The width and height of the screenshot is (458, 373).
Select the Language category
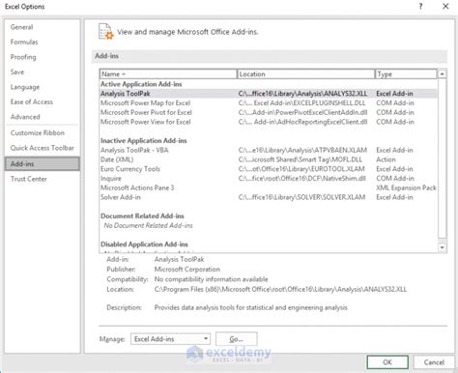click(x=25, y=87)
